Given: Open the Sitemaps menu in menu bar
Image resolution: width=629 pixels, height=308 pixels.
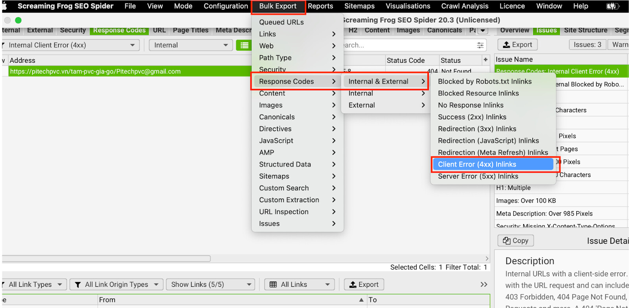Looking at the screenshot, I should tap(359, 6).
